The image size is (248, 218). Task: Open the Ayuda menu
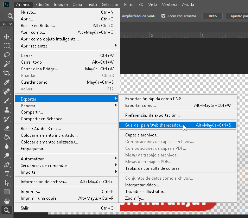[188, 5]
